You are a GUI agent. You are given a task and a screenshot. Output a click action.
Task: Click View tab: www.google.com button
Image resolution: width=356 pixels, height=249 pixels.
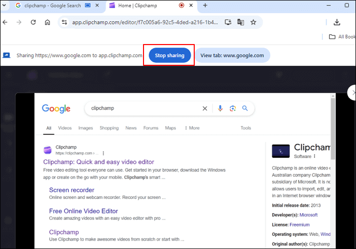click(x=232, y=56)
